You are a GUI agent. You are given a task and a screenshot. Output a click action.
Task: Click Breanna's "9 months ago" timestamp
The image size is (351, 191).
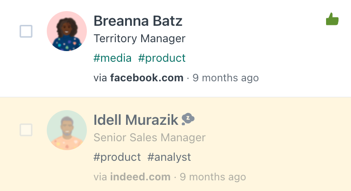(226, 78)
